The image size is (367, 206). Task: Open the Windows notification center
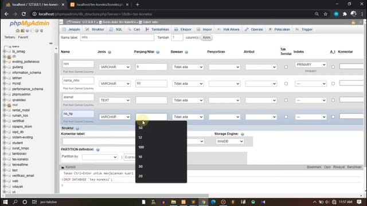360,202
